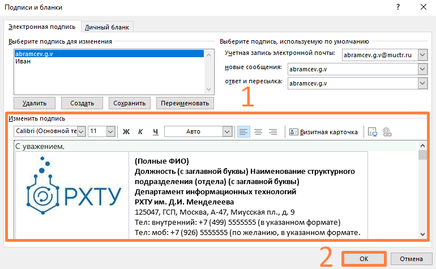Click the Департамент информационных технологий line
Screen dimensions: 436x269
pos(216,191)
